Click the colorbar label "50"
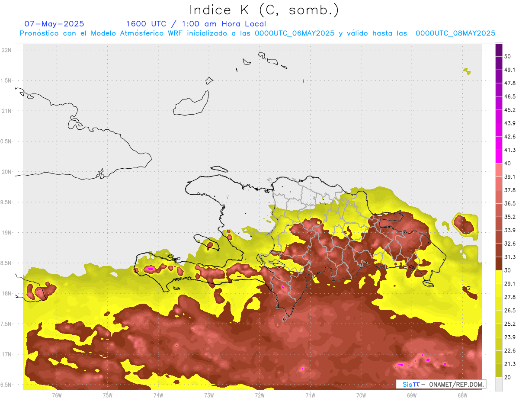This screenshot has height=401, width=519. pyautogui.click(x=508, y=57)
